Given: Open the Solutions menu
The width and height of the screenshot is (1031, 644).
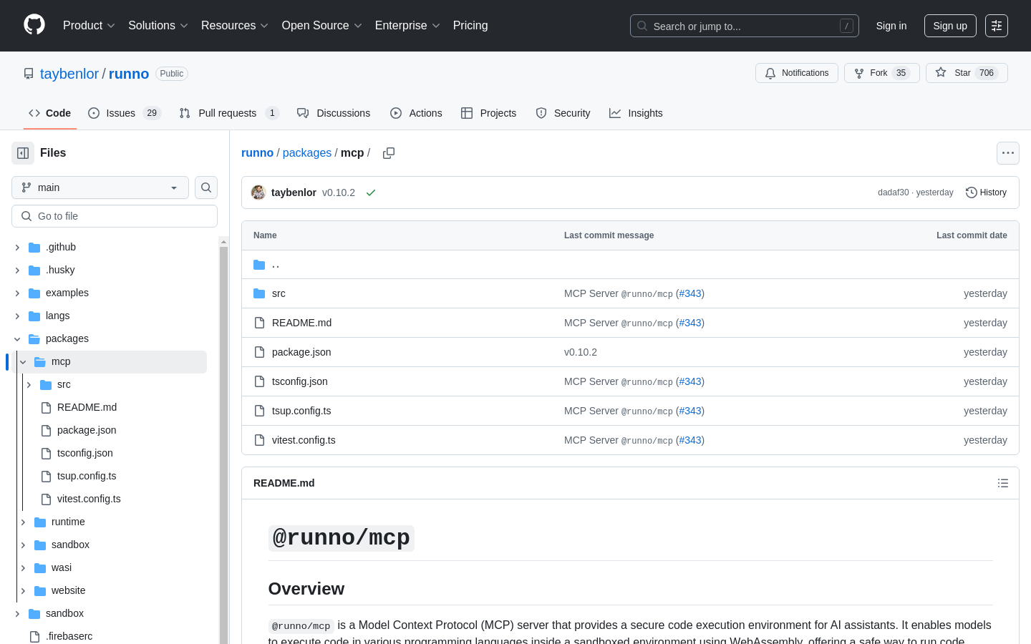Looking at the screenshot, I should (x=158, y=26).
